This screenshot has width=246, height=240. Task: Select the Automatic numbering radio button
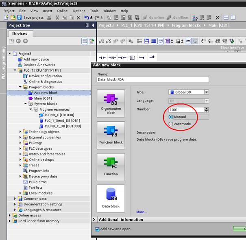click(x=171, y=124)
